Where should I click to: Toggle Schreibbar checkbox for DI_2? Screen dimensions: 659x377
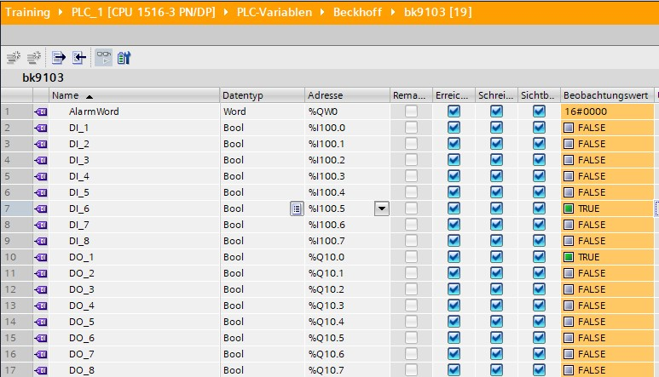click(496, 144)
